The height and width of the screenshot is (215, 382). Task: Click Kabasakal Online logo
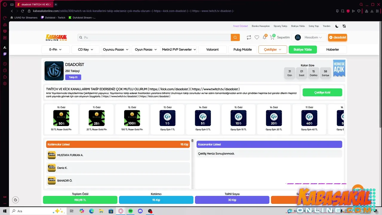[56, 37]
